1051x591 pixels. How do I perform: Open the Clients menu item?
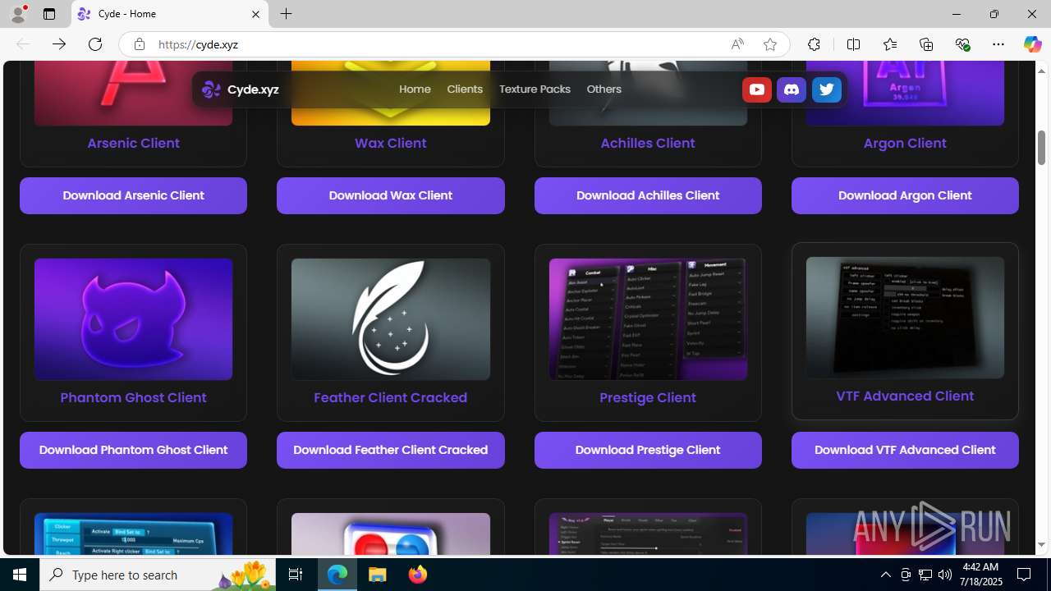[465, 89]
